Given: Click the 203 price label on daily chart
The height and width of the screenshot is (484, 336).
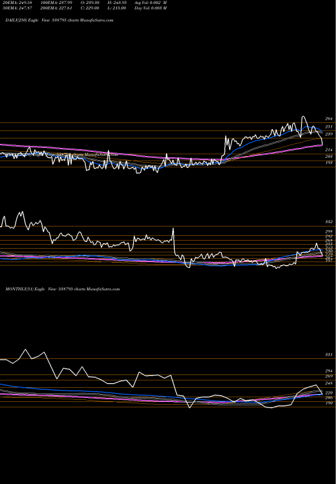Looking at the screenshot, I should [x=329, y=157].
